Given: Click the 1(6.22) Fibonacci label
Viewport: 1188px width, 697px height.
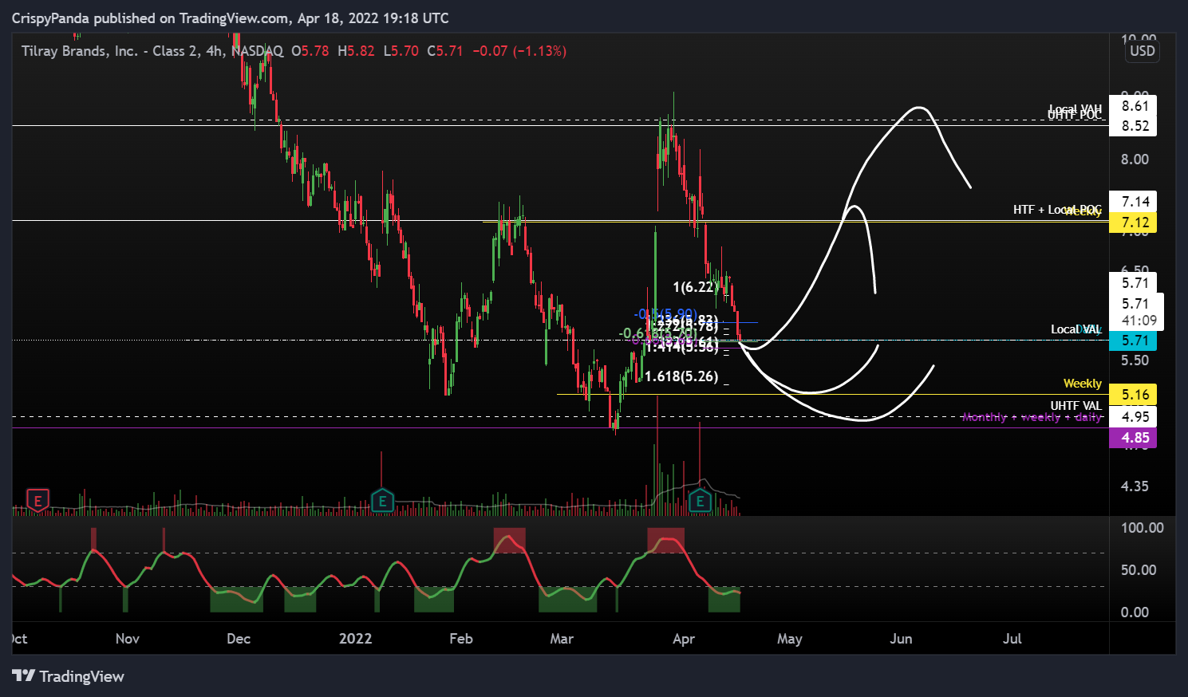Looking at the screenshot, I should [x=694, y=287].
